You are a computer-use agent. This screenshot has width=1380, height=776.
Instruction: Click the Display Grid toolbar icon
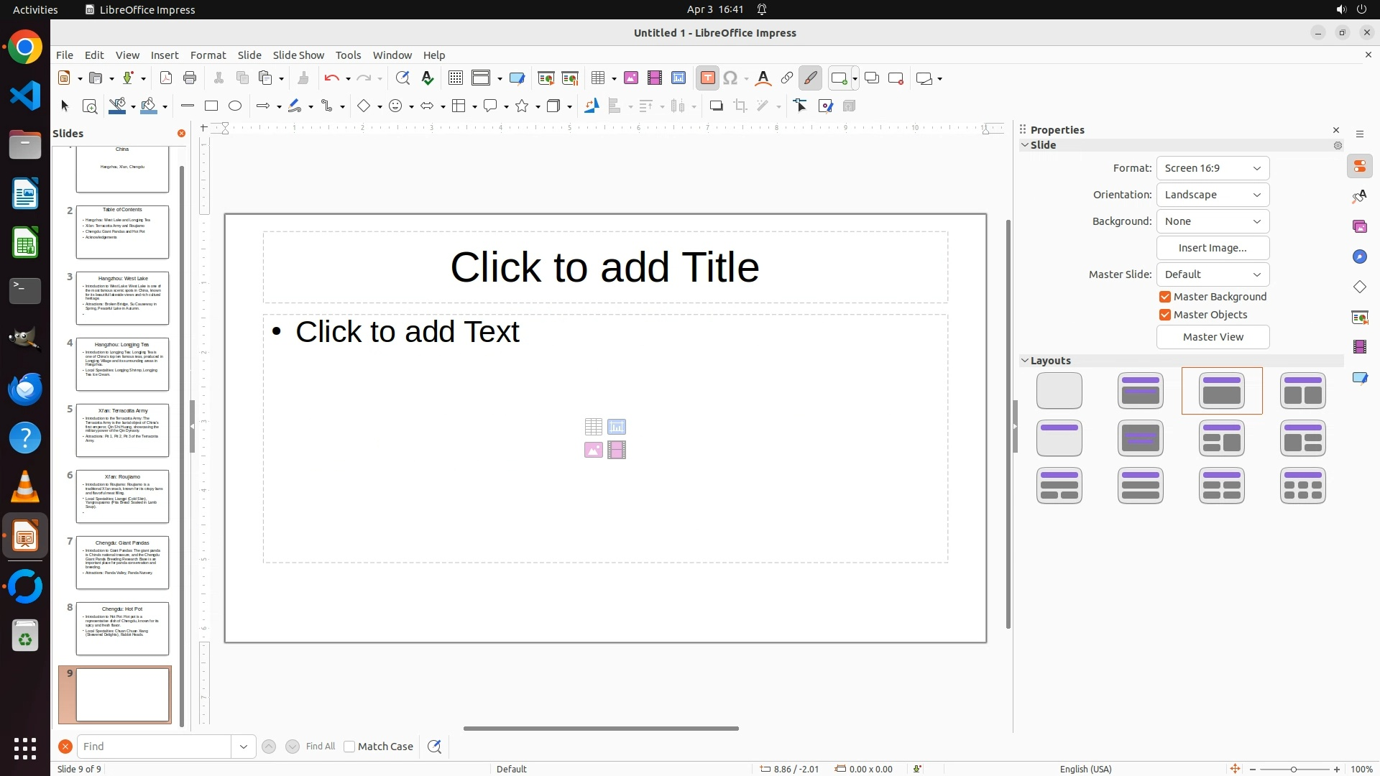(x=455, y=78)
